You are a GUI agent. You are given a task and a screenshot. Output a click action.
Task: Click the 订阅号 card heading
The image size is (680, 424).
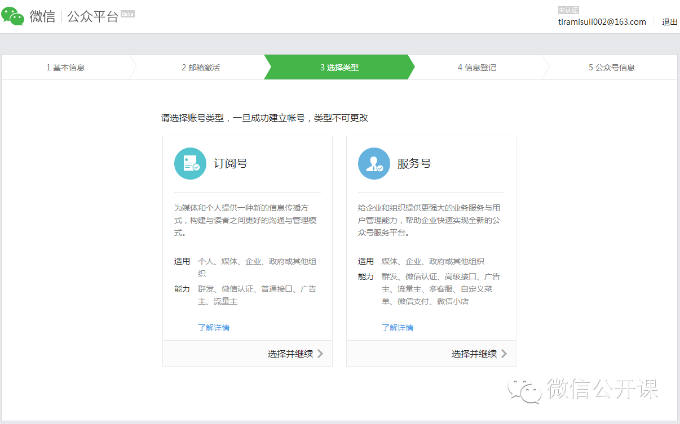point(231,164)
